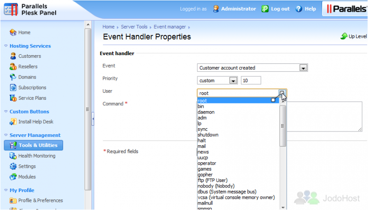
Task: Select 'lp' in the user list
Action: 238,124
